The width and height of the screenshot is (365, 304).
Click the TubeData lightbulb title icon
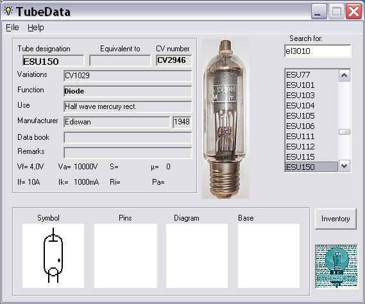click(x=8, y=11)
